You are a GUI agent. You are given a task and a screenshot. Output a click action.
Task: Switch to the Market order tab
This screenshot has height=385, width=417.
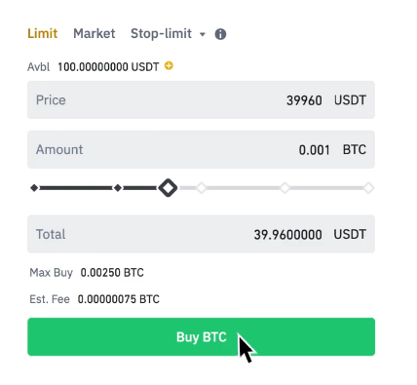coord(95,33)
